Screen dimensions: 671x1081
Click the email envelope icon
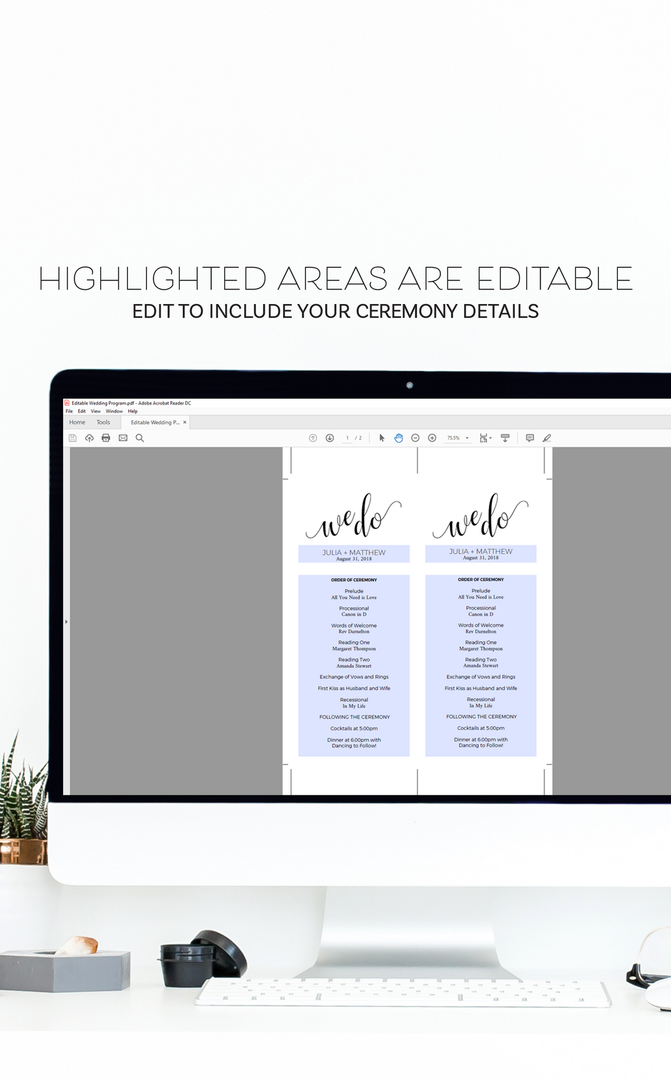(123, 438)
